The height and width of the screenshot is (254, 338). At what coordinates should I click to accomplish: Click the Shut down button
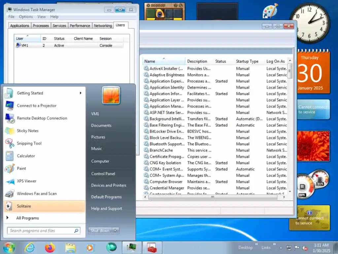pos(100,231)
